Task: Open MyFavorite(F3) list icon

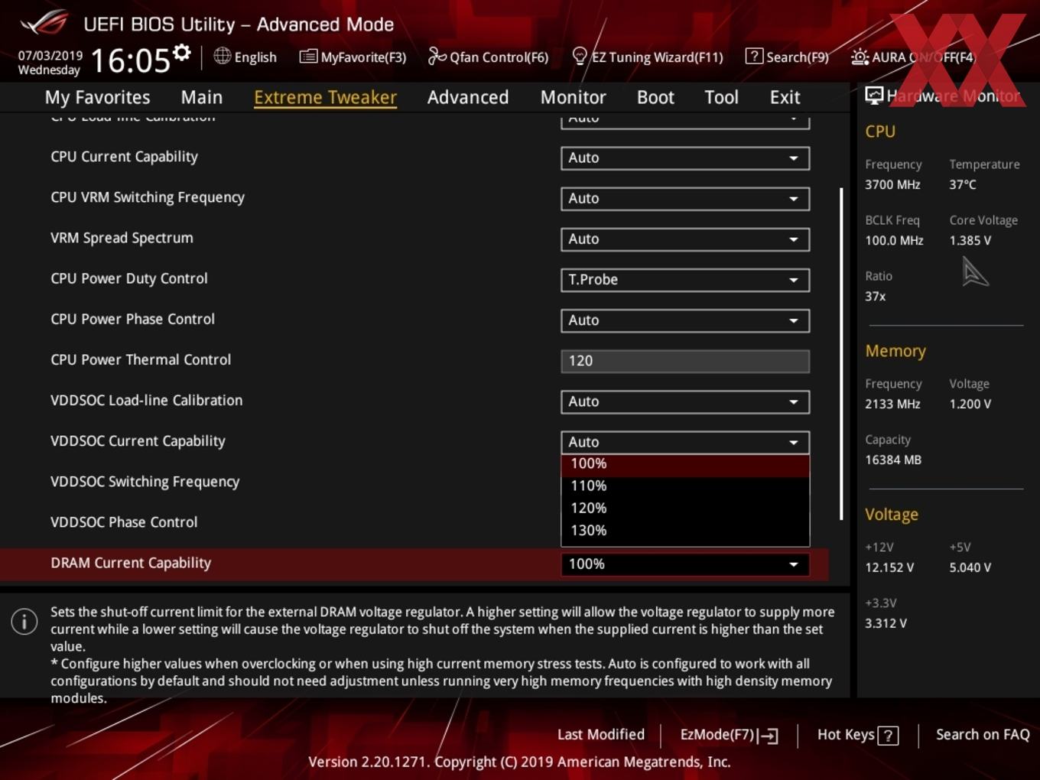Action: point(308,57)
